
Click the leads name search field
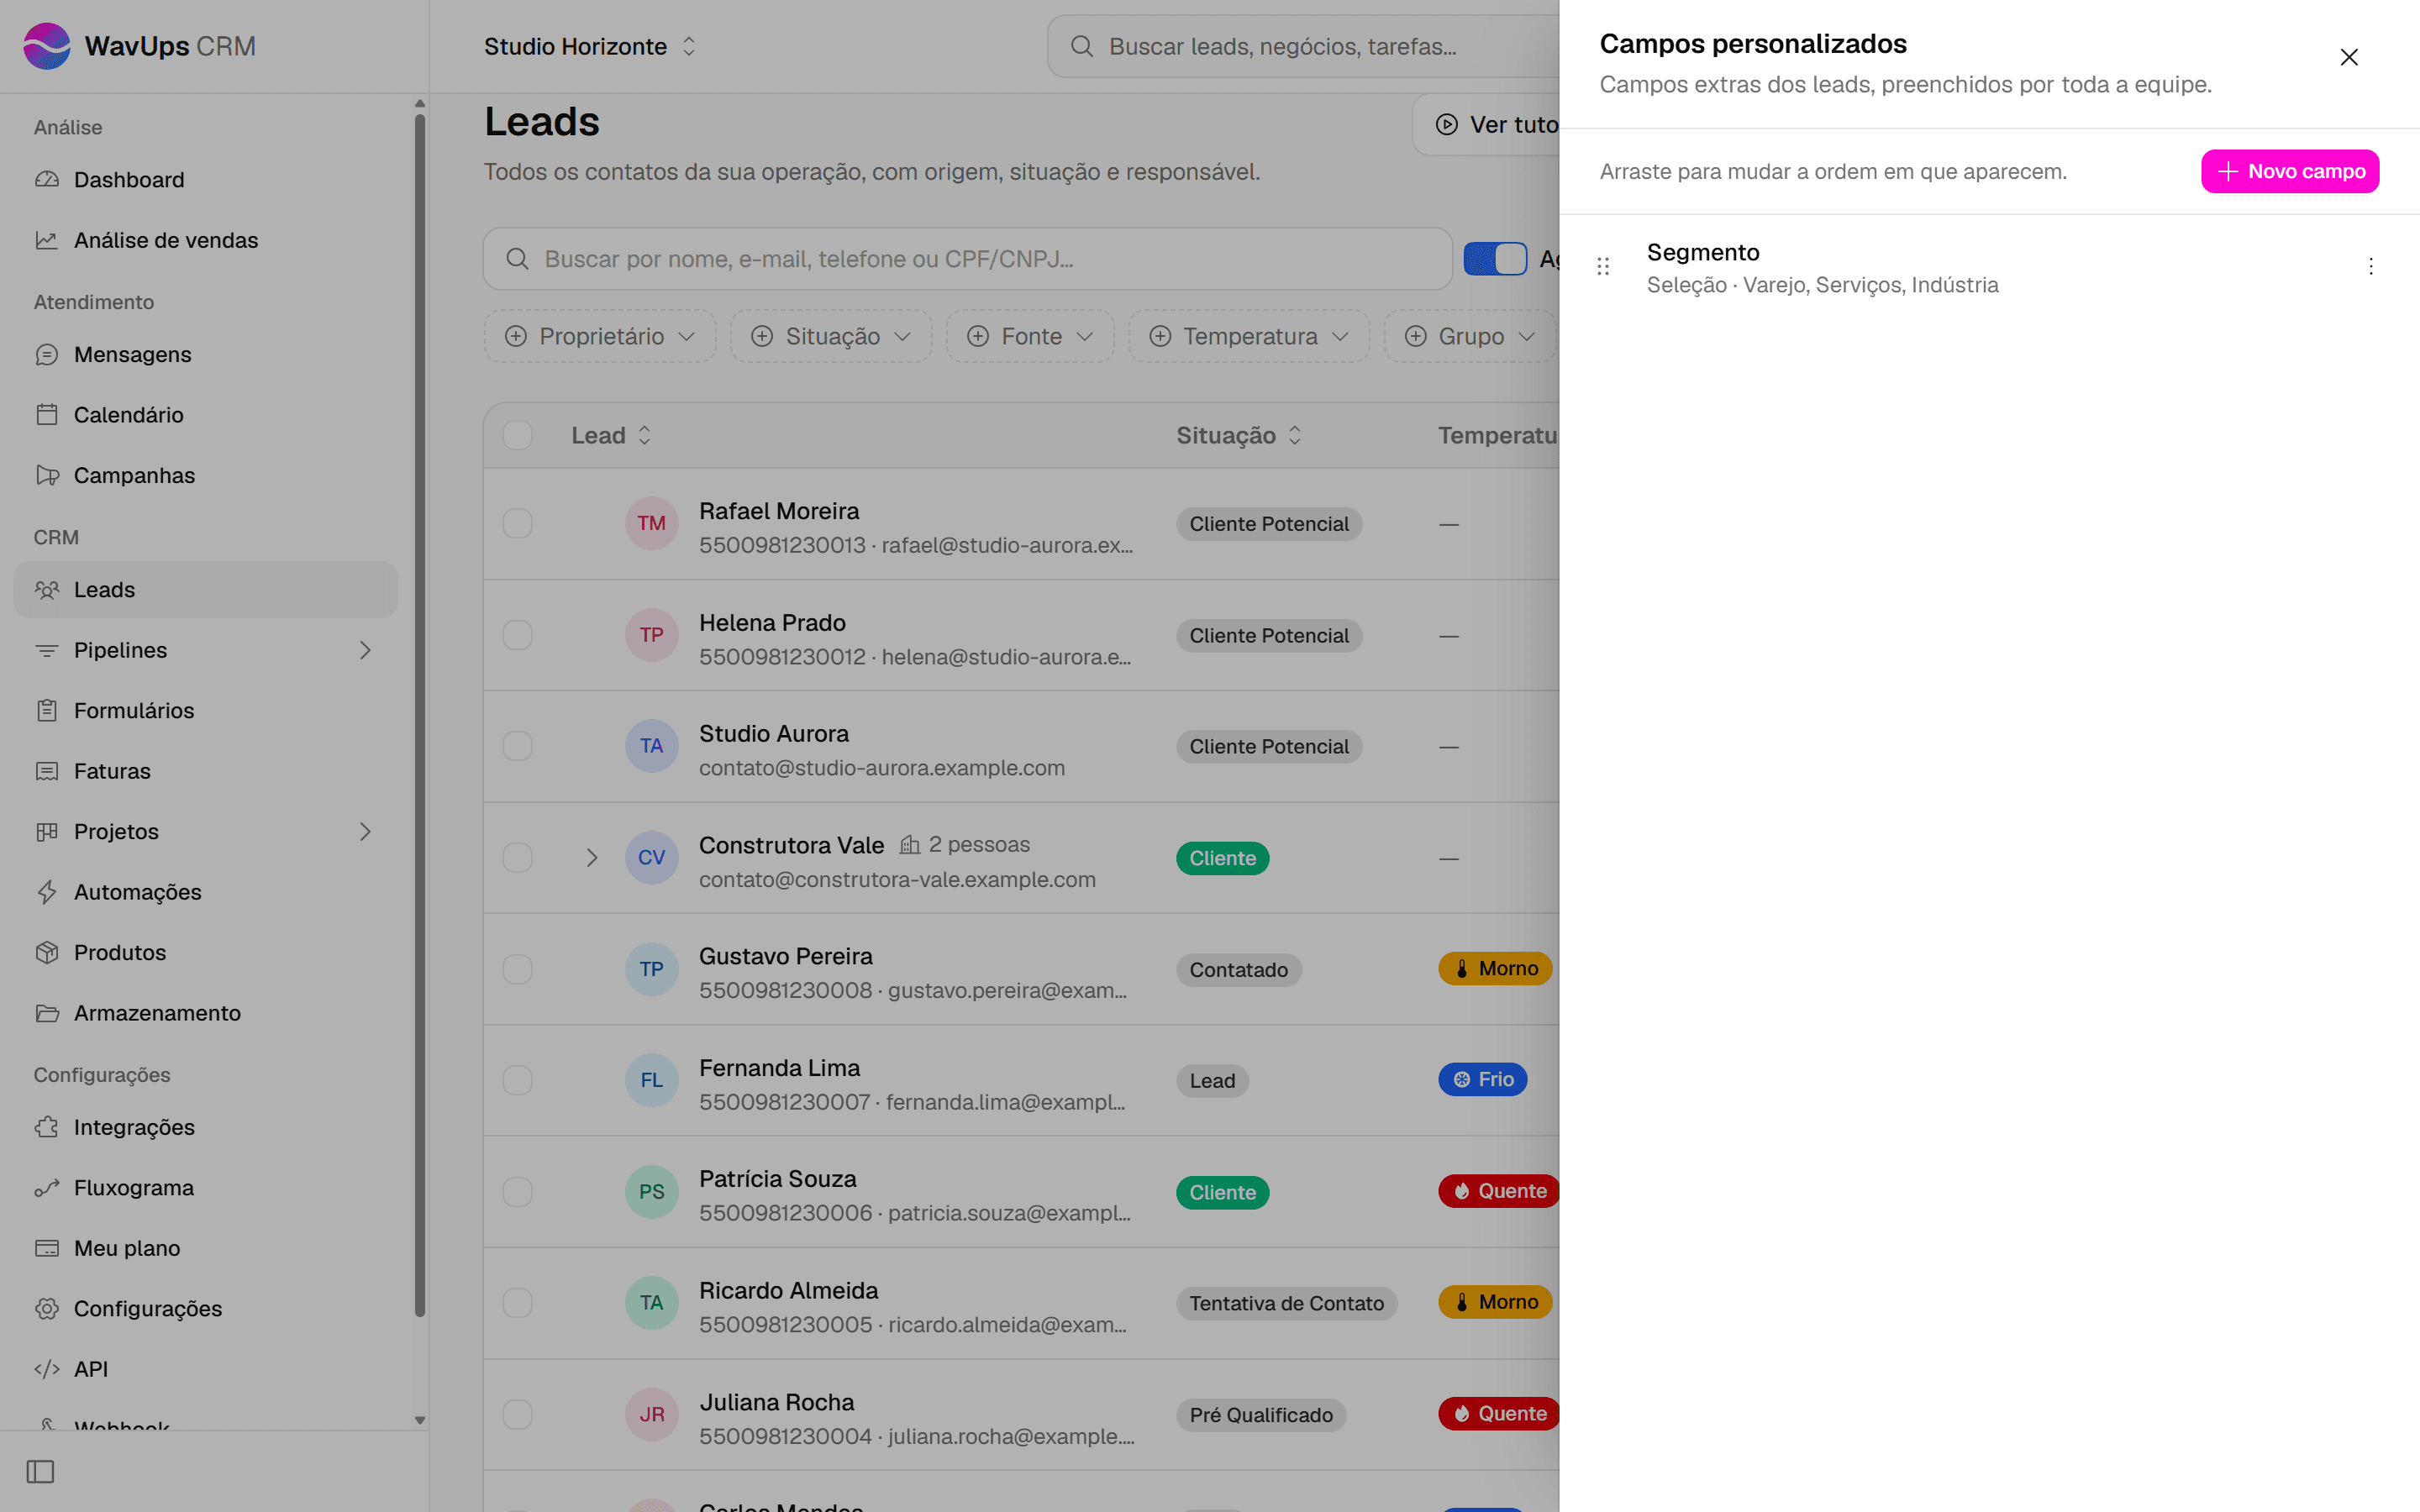click(967, 259)
